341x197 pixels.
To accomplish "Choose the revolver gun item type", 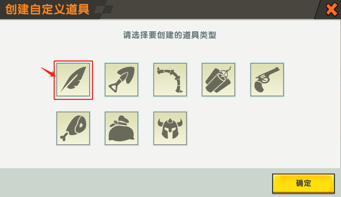I will (x=267, y=80).
